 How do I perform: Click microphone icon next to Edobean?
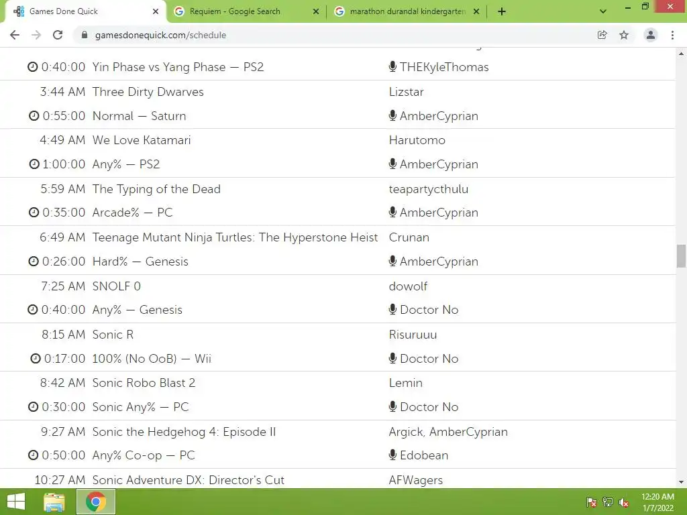tap(392, 455)
